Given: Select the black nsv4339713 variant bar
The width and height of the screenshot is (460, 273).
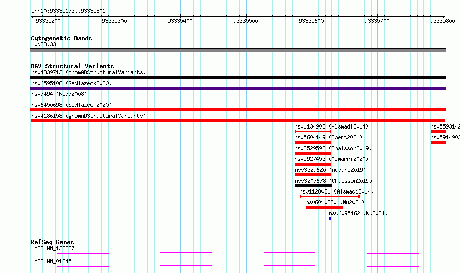Looking at the screenshot, I should pyautogui.click(x=238, y=77).
